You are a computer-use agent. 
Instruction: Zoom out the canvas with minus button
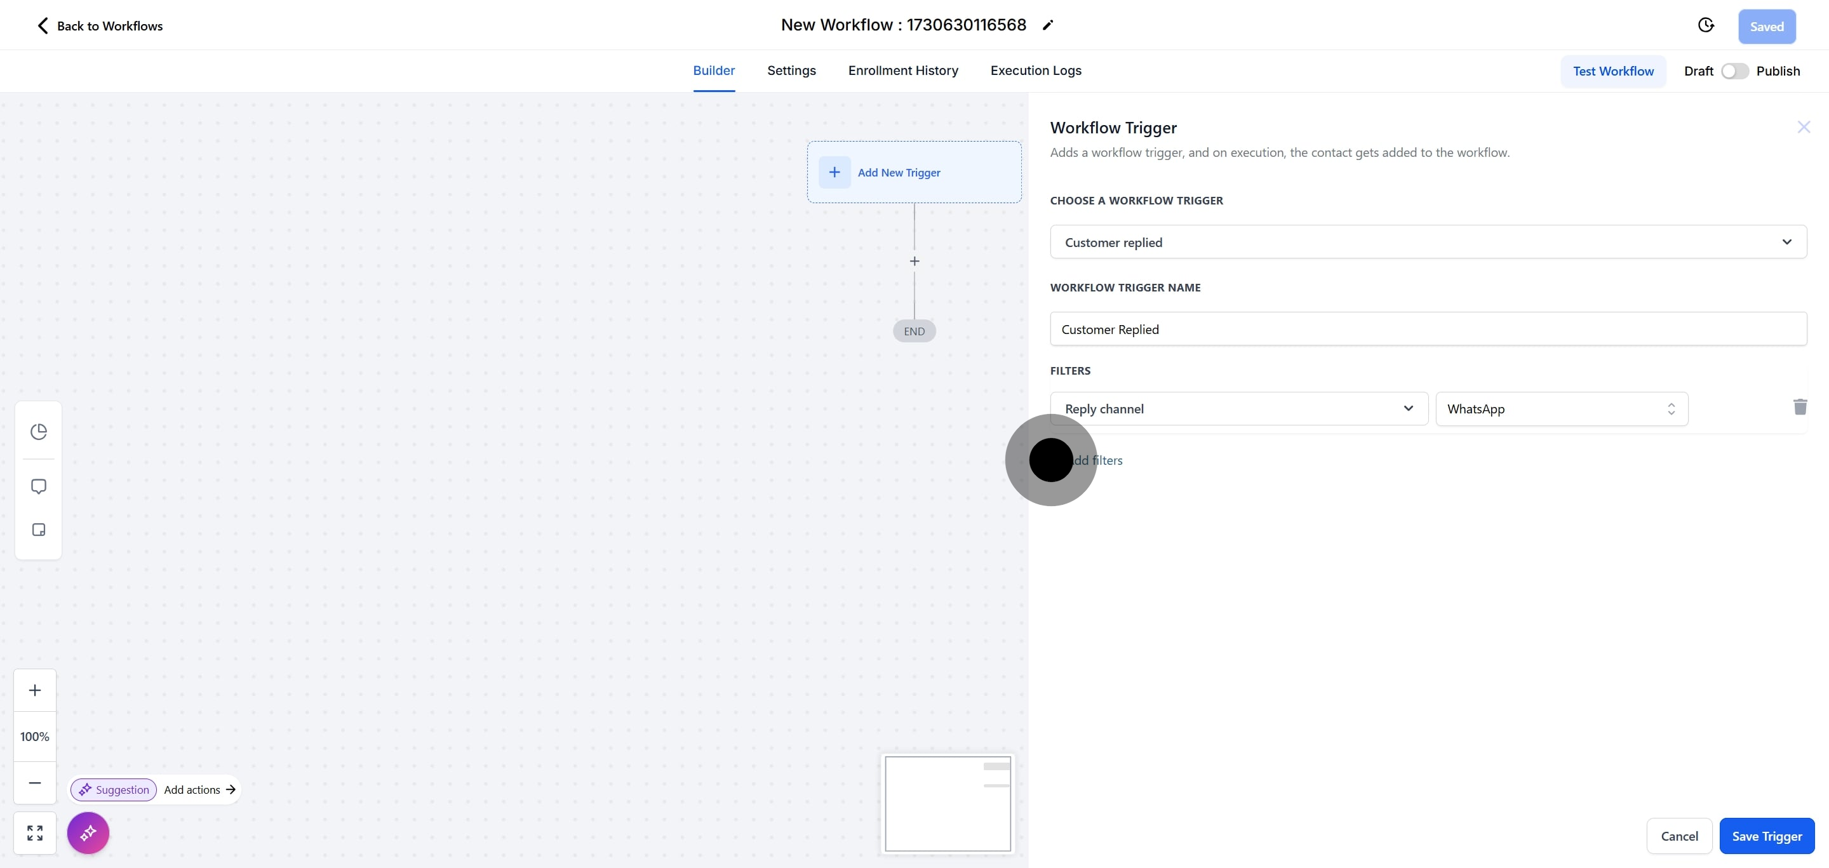tap(35, 782)
